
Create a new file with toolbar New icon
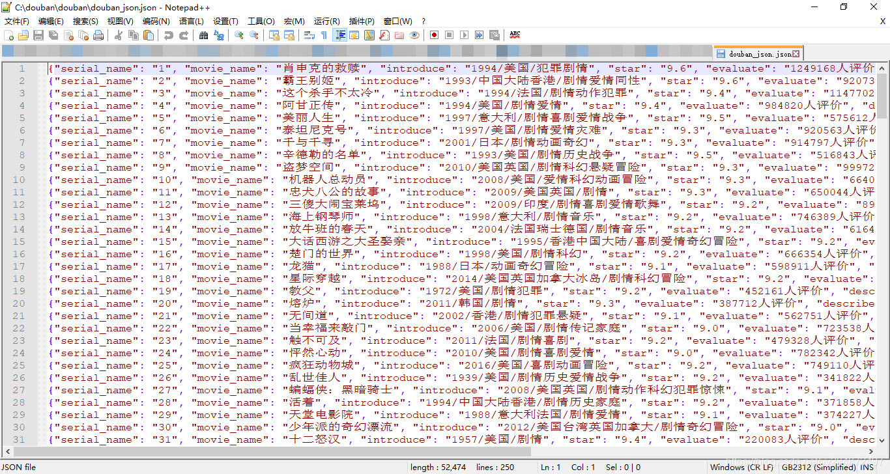tap(8, 35)
